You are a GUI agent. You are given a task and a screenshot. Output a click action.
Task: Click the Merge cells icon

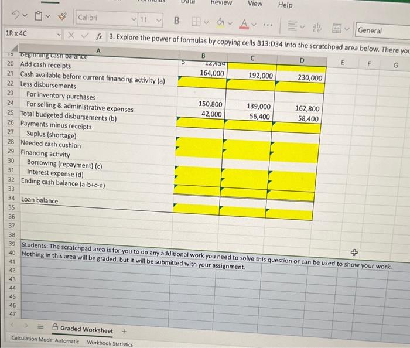[x=337, y=28]
